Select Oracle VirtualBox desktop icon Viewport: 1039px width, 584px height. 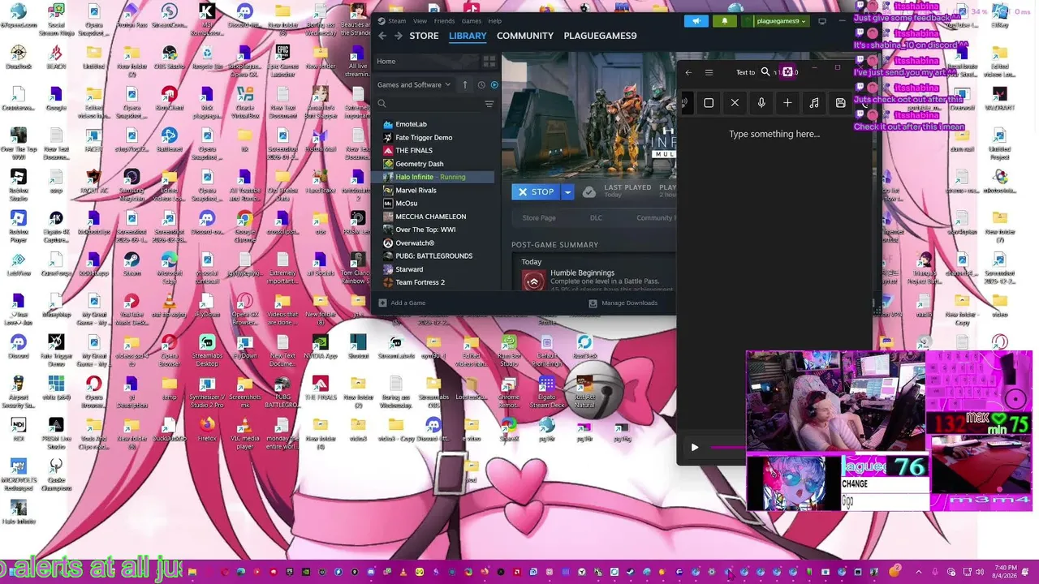(x=244, y=101)
